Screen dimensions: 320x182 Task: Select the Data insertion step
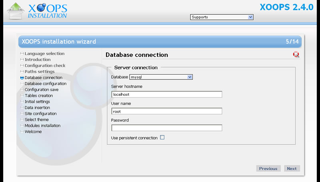point(37,107)
